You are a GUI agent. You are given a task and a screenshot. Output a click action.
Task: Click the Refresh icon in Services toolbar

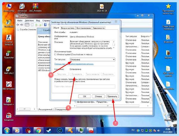[x=36, y=25]
